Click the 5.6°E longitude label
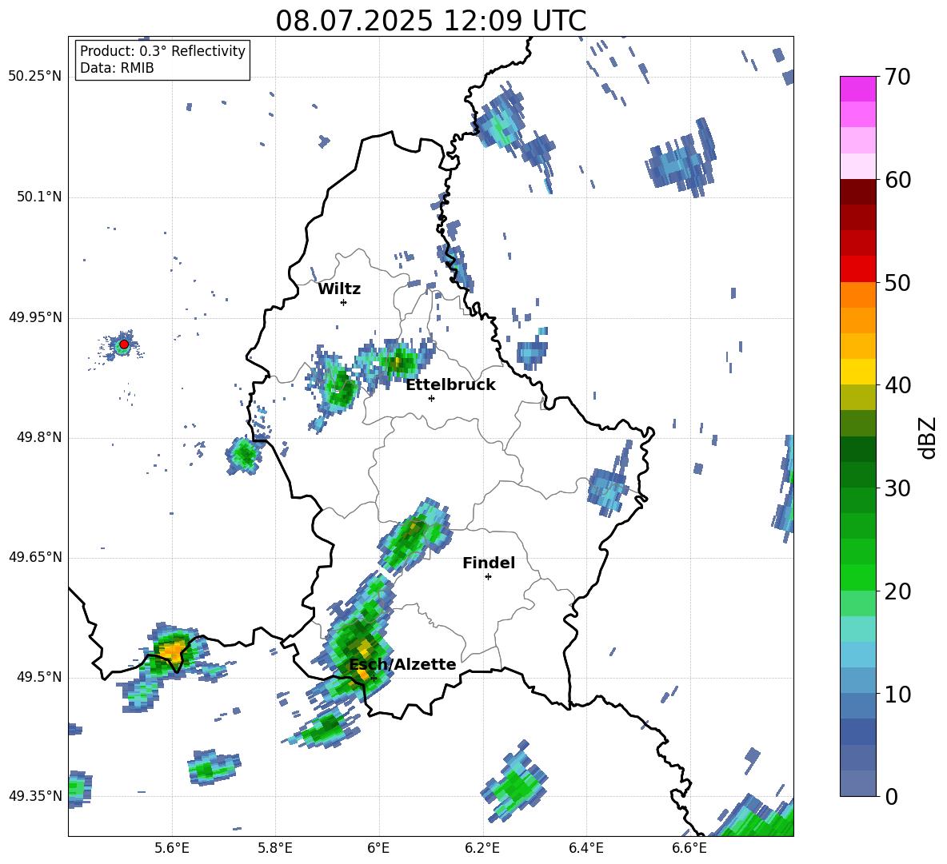 click(172, 848)
